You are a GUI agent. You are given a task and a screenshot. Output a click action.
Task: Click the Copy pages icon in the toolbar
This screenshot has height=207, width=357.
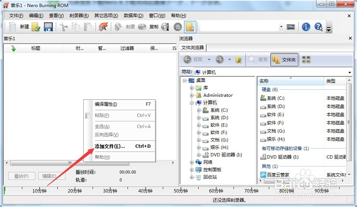75,27
